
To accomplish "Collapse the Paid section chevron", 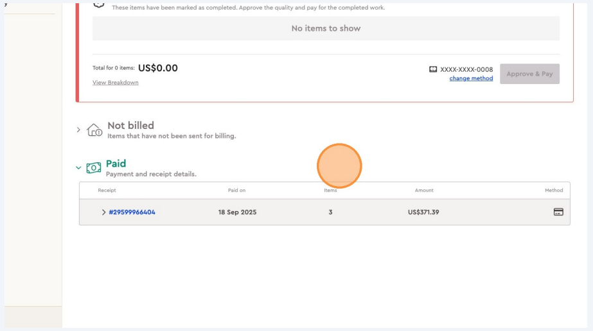I will click(79, 168).
